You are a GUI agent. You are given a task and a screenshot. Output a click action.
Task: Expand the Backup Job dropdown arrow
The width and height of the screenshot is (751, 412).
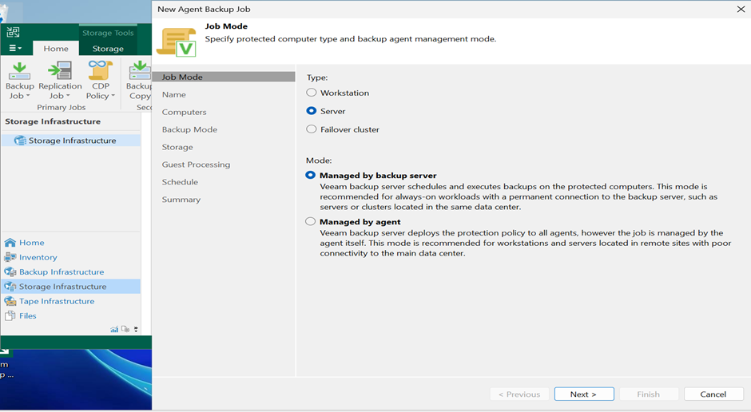click(x=28, y=96)
